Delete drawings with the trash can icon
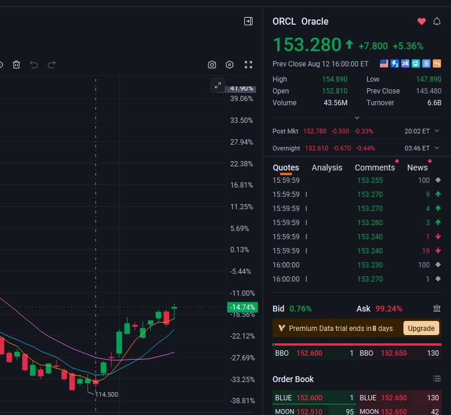The image size is (451, 415). click(x=16, y=65)
